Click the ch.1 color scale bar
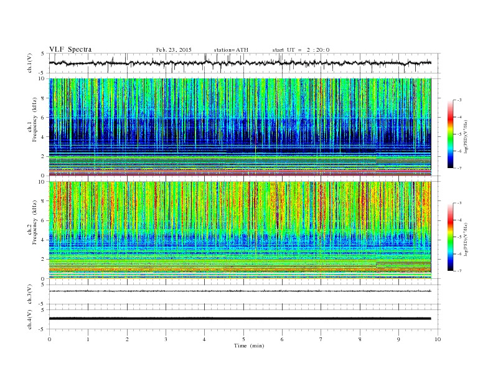This screenshot has height=381, width=493. (x=450, y=134)
